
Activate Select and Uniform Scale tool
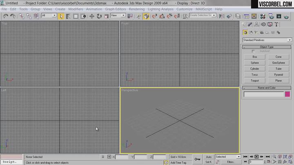106,16
